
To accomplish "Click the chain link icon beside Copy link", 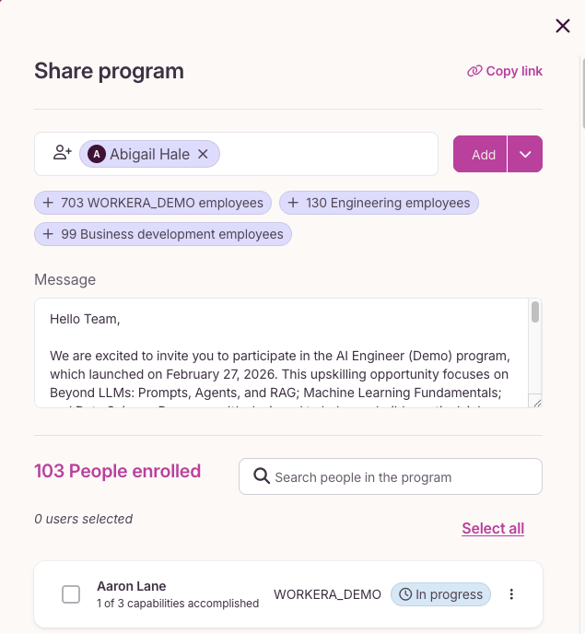I will point(474,71).
